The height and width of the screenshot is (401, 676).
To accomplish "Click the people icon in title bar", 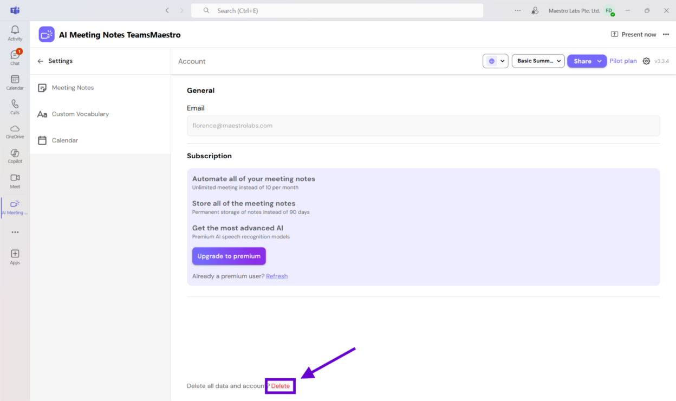I will pos(535,10).
